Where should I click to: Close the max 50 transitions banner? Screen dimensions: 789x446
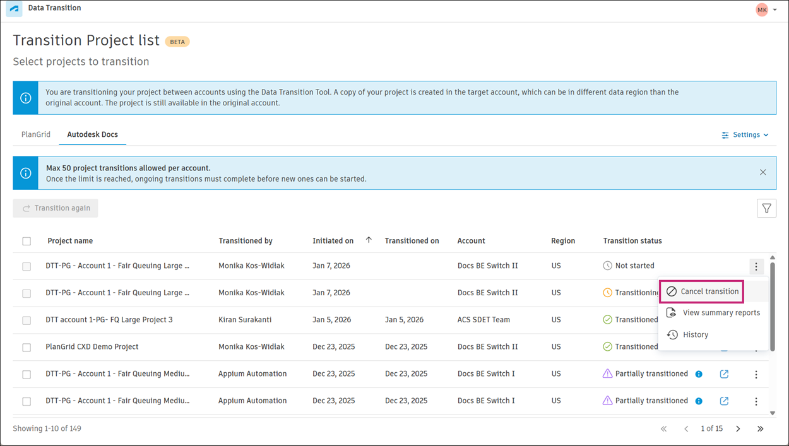point(762,172)
